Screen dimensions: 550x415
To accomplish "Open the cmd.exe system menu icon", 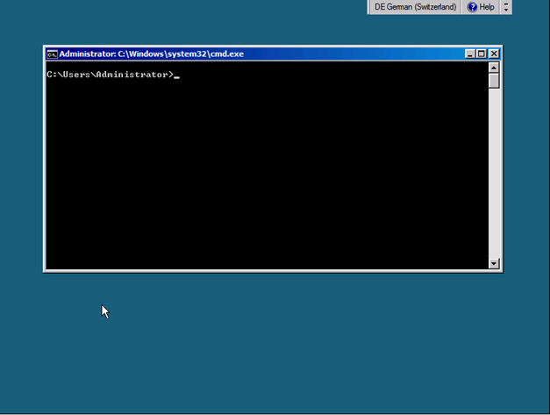I will point(53,54).
